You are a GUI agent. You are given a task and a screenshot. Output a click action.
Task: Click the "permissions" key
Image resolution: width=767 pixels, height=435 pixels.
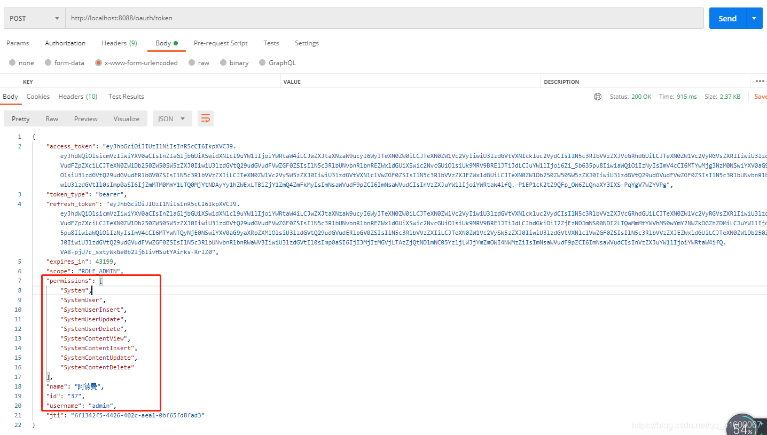point(69,281)
